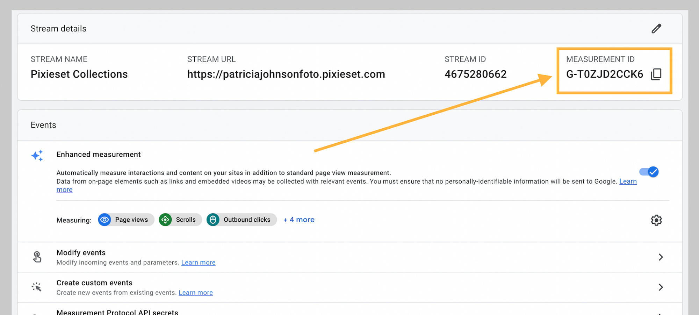
Task: Open the Modify events row
Action: [x=81, y=253]
